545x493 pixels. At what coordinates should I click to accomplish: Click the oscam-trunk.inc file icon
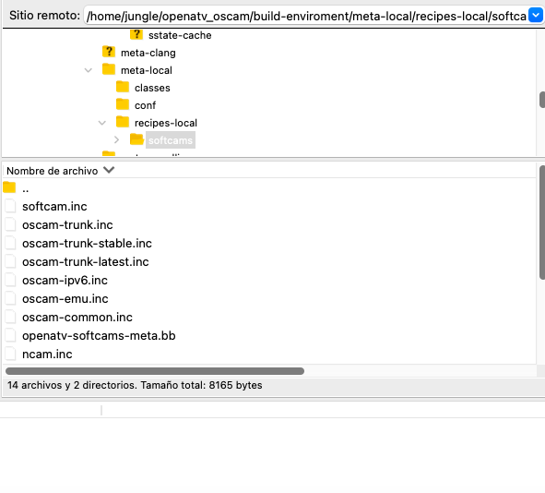(10, 224)
